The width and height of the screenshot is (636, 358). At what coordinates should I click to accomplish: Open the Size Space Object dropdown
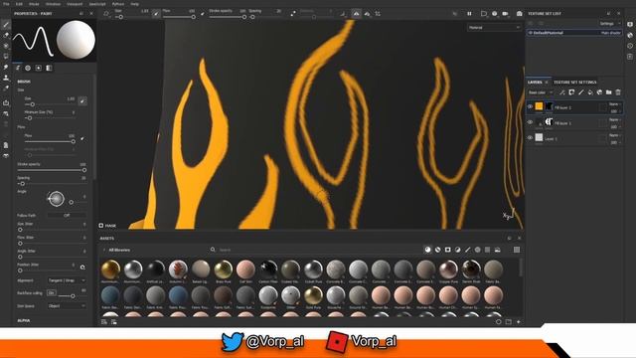67,306
